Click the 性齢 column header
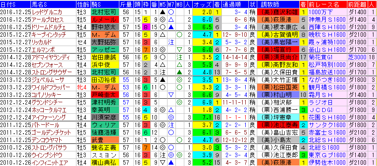The image size is (377, 166). [x=83, y=4]
